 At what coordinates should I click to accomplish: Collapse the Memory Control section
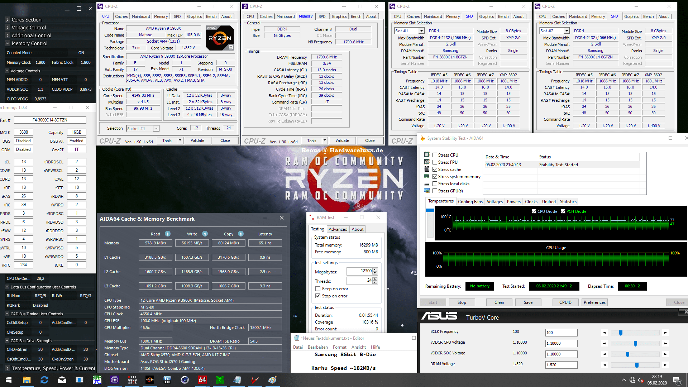7,43
